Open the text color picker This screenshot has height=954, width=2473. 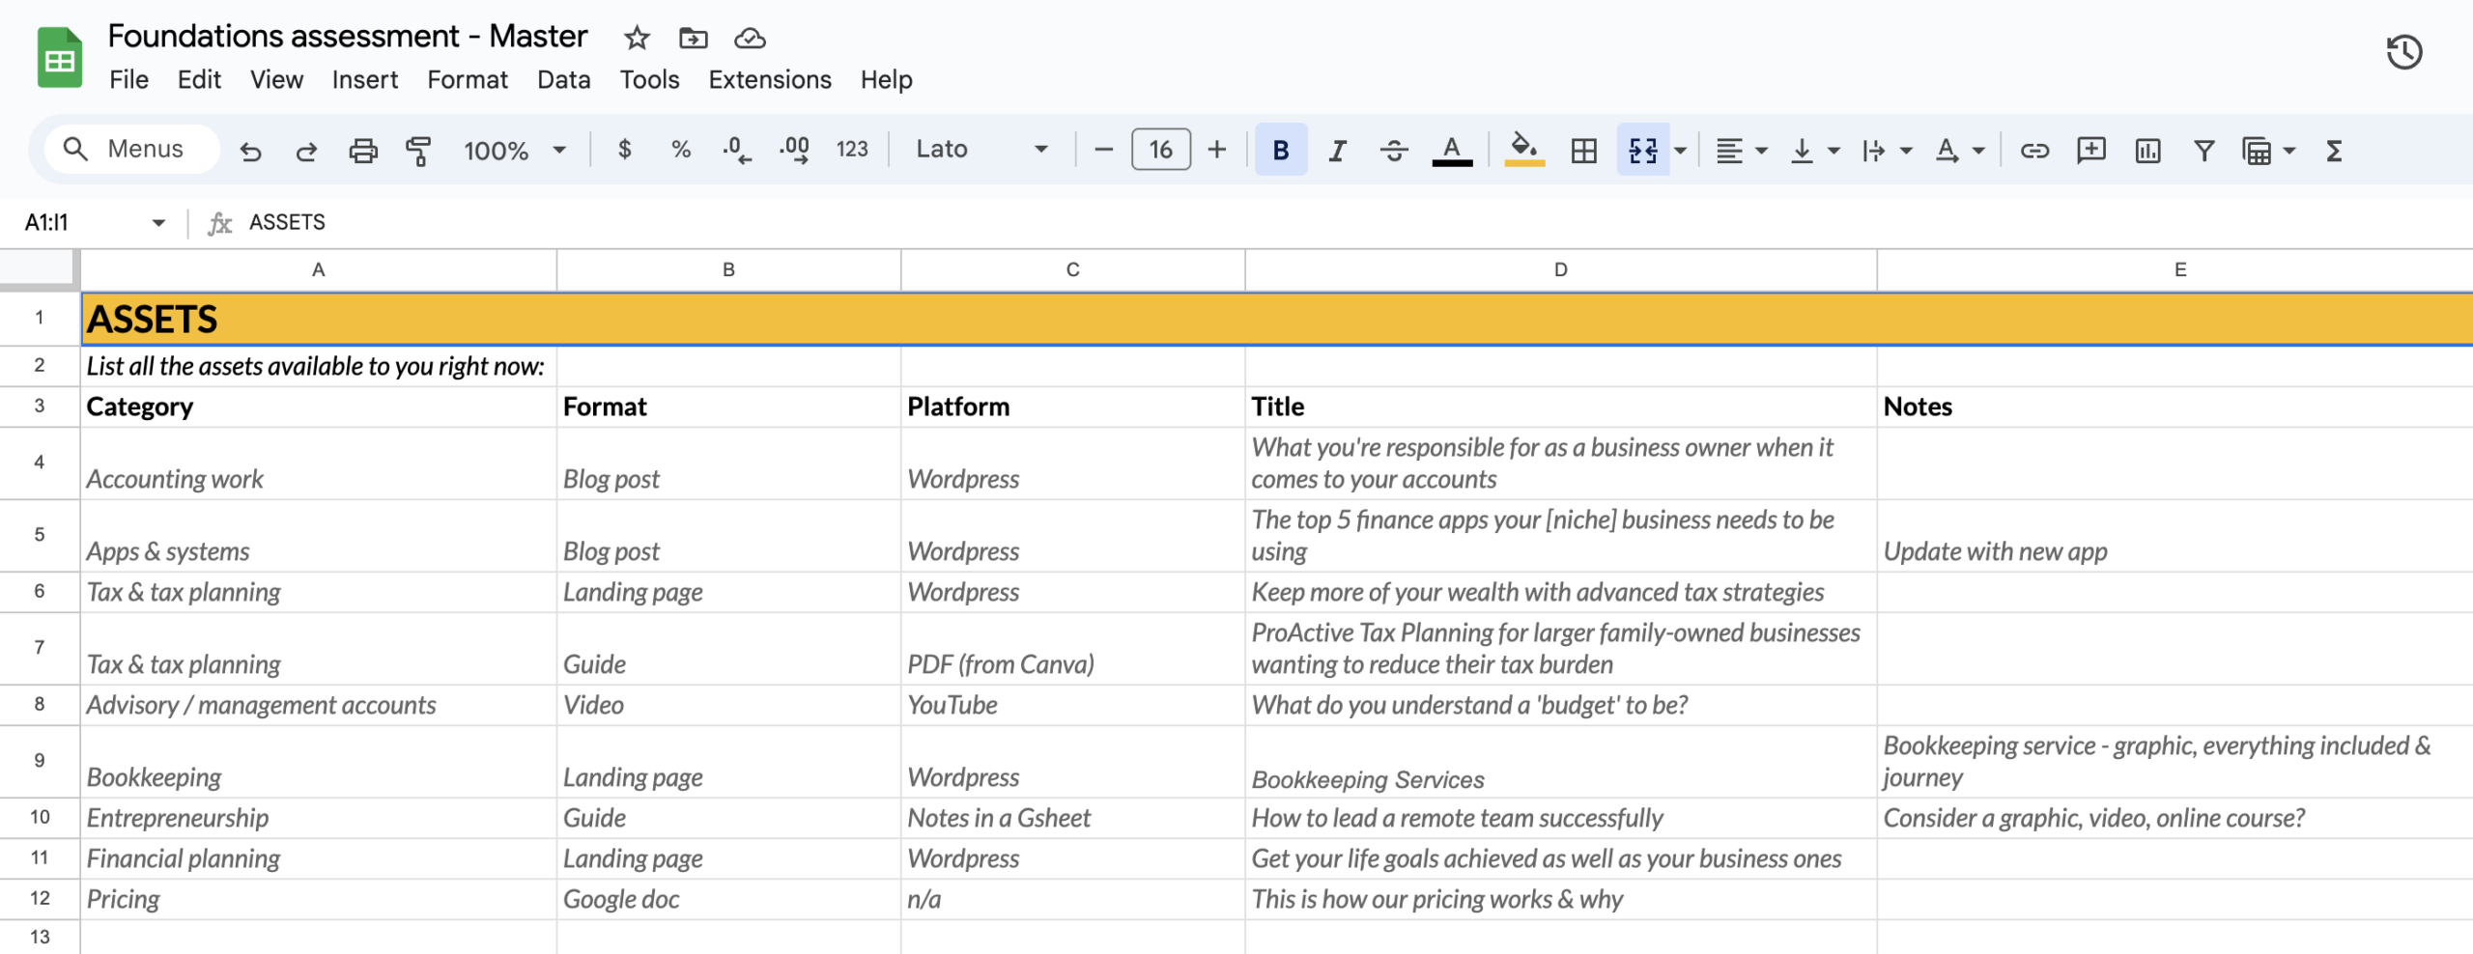1453,150
